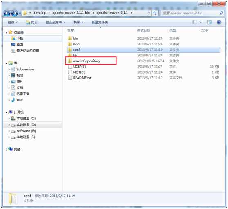Open 下载 in favorites

tap(20, 38)
